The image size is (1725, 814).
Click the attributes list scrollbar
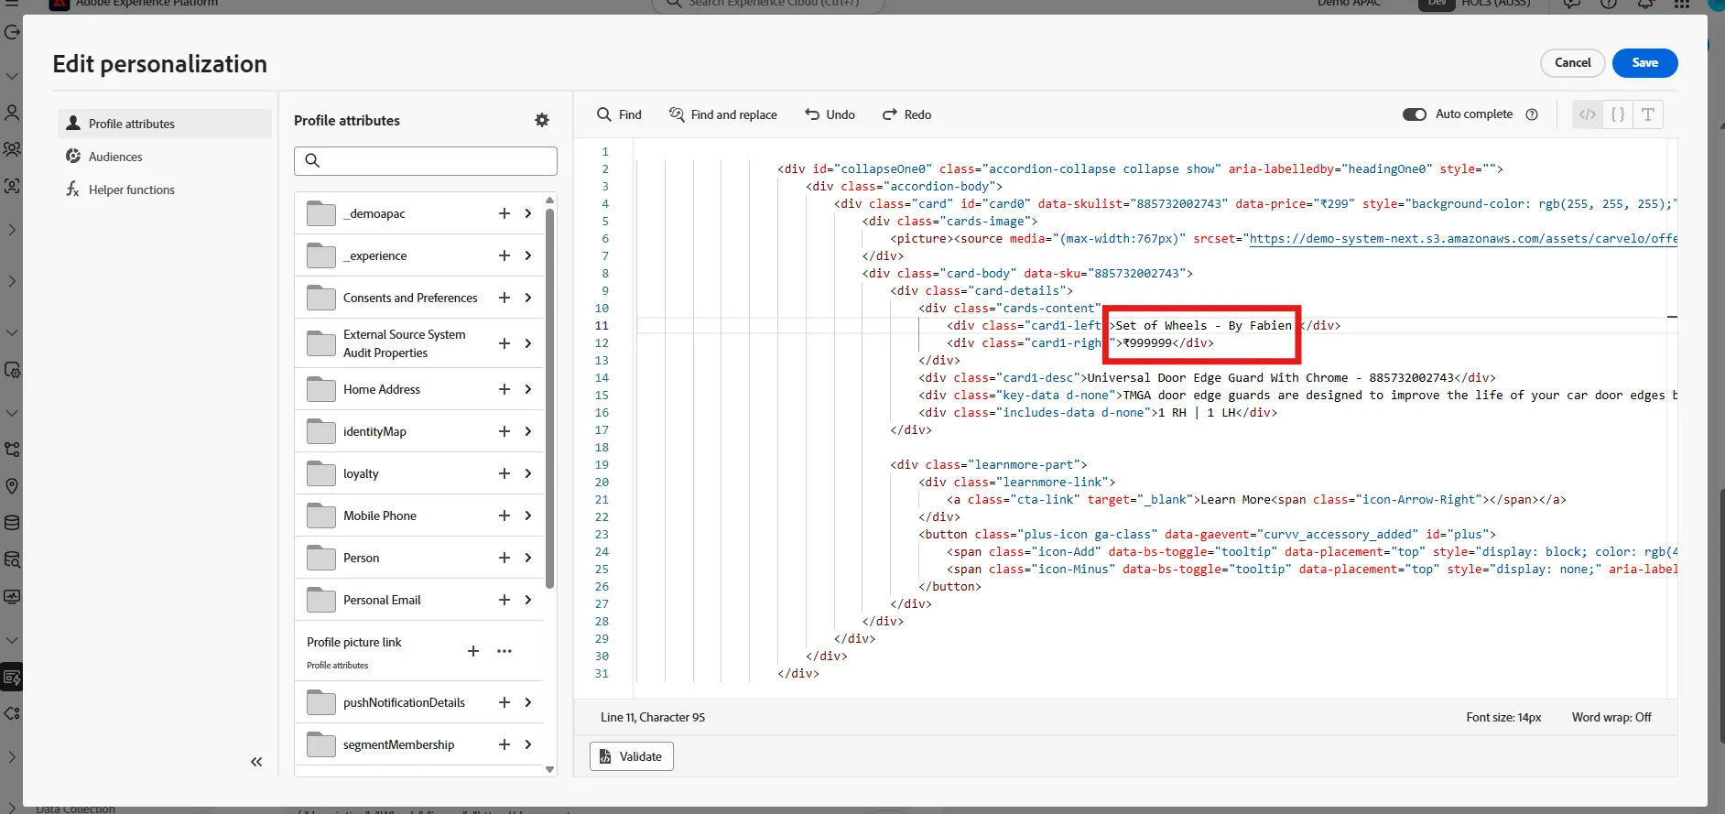point(550,398)
